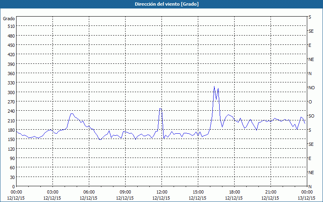This screenshot has height=202, width=323.
Task: Click the 270 y-axis value
Action: (x=11, y=102)
